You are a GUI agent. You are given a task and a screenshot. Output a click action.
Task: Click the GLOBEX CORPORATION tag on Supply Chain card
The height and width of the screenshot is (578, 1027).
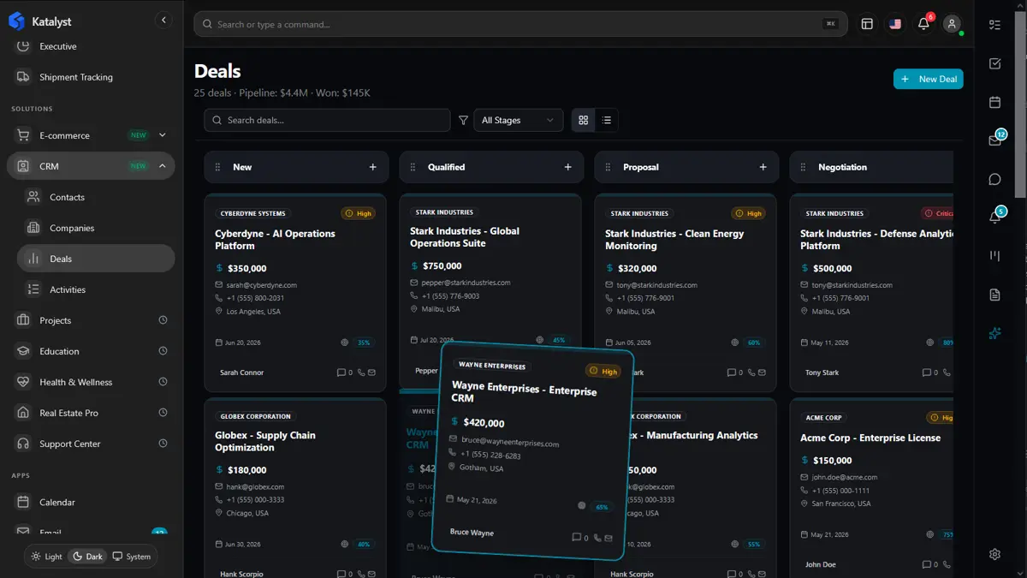(x=256, y=416)
